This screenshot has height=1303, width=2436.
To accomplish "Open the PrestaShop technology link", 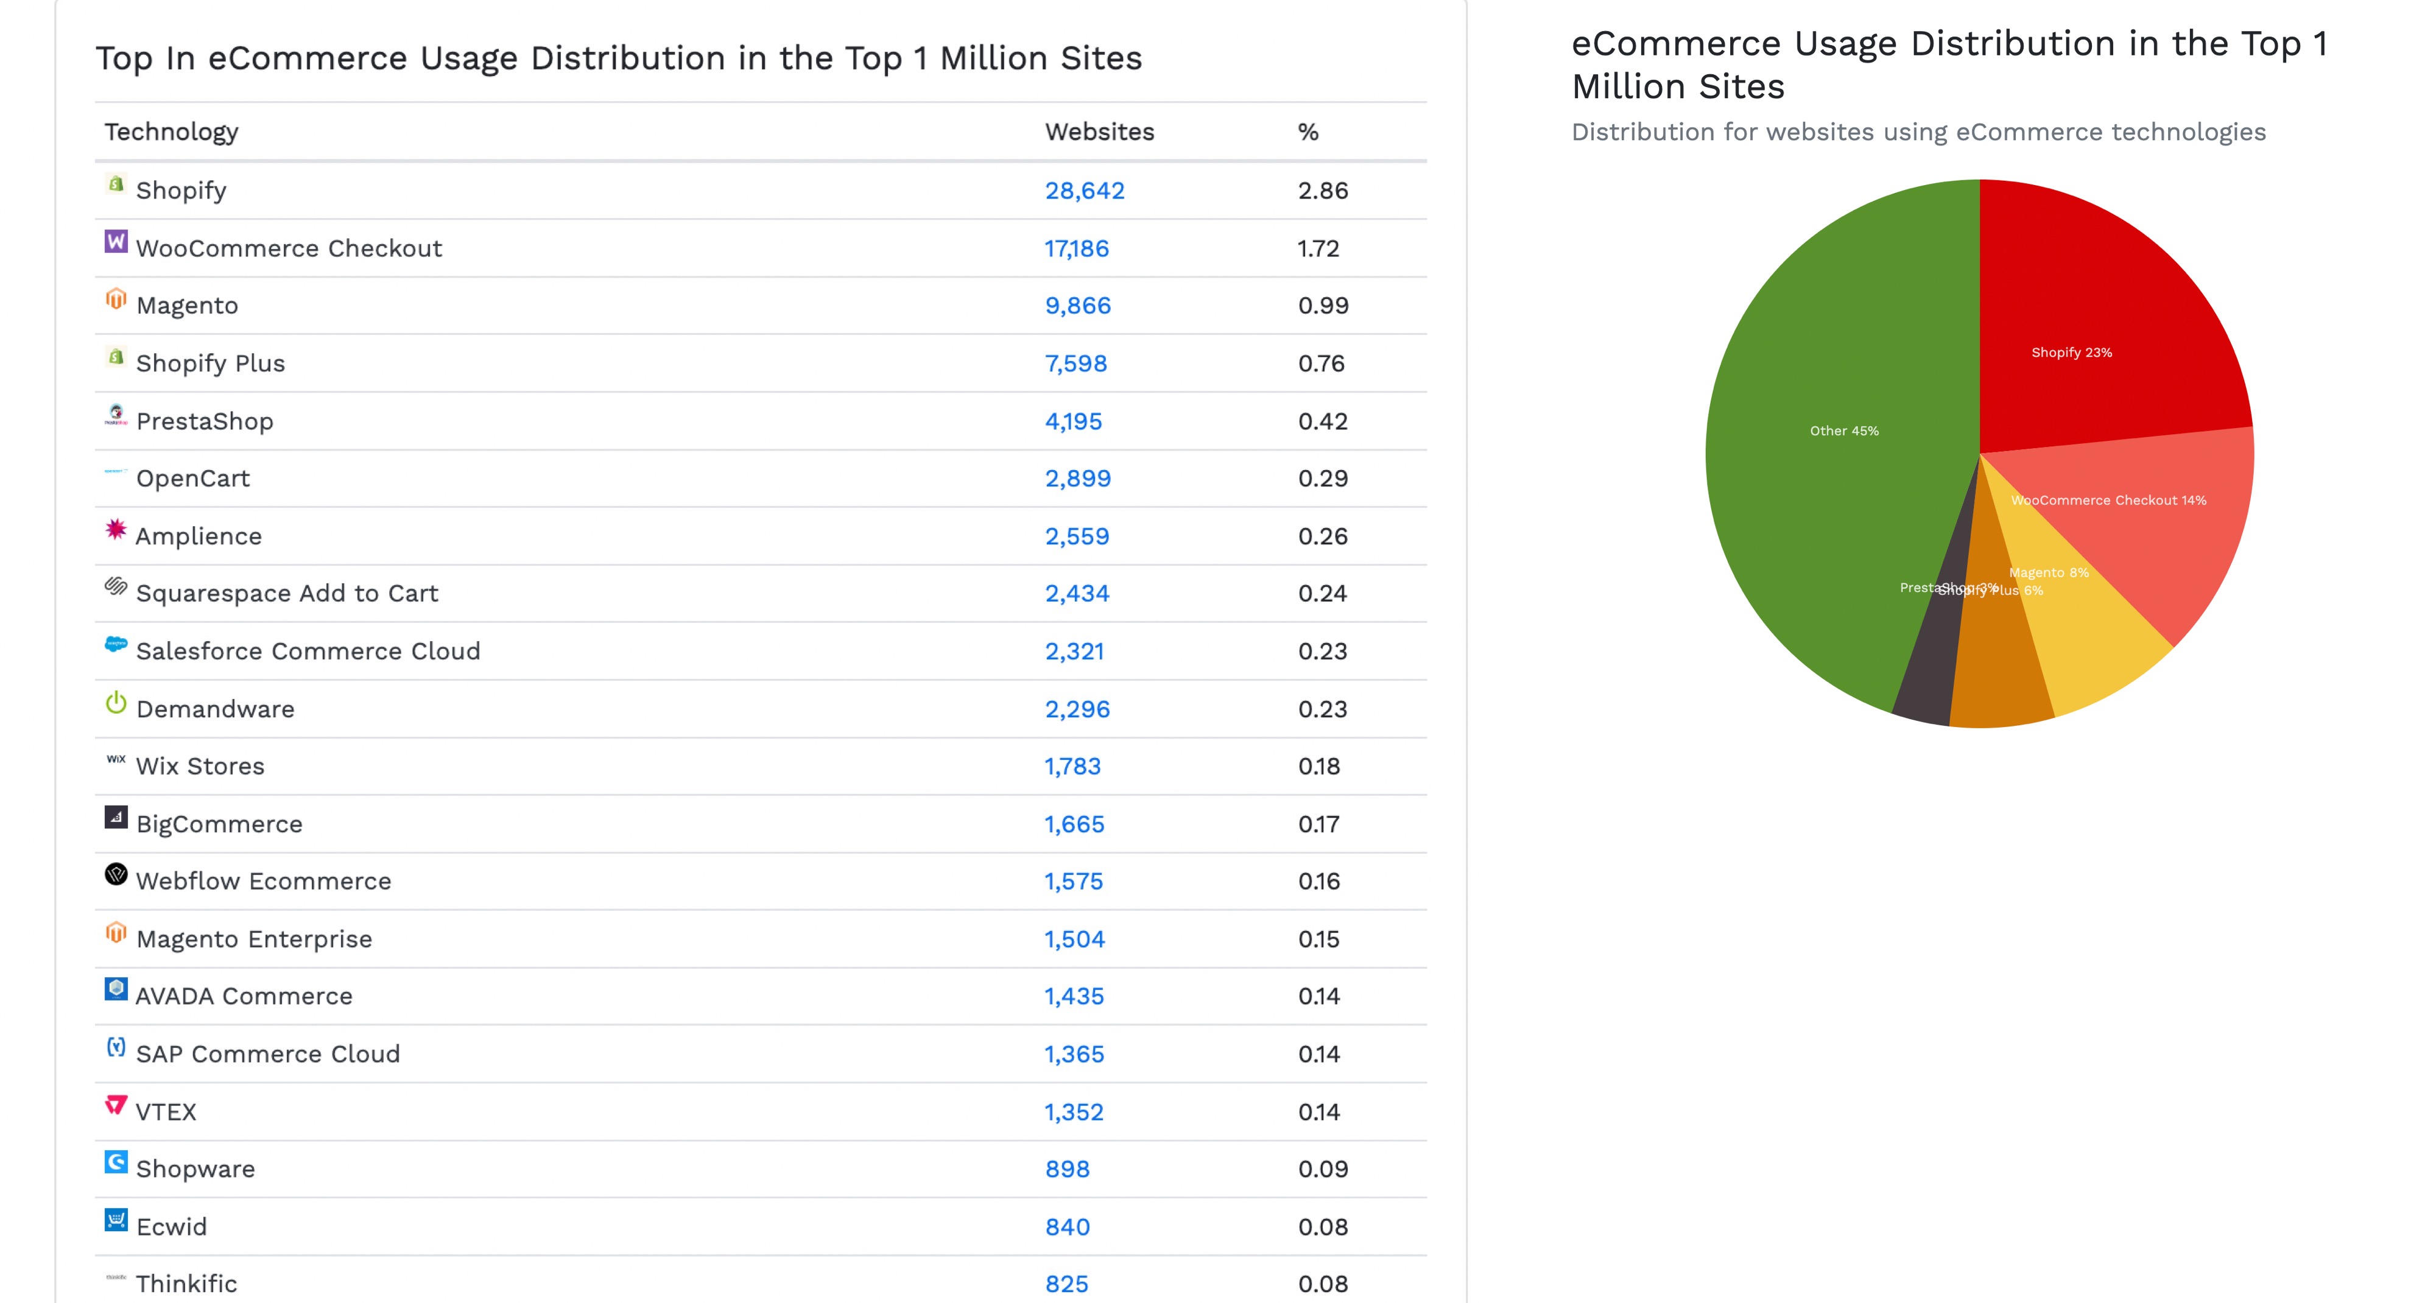I will point(205,422).
